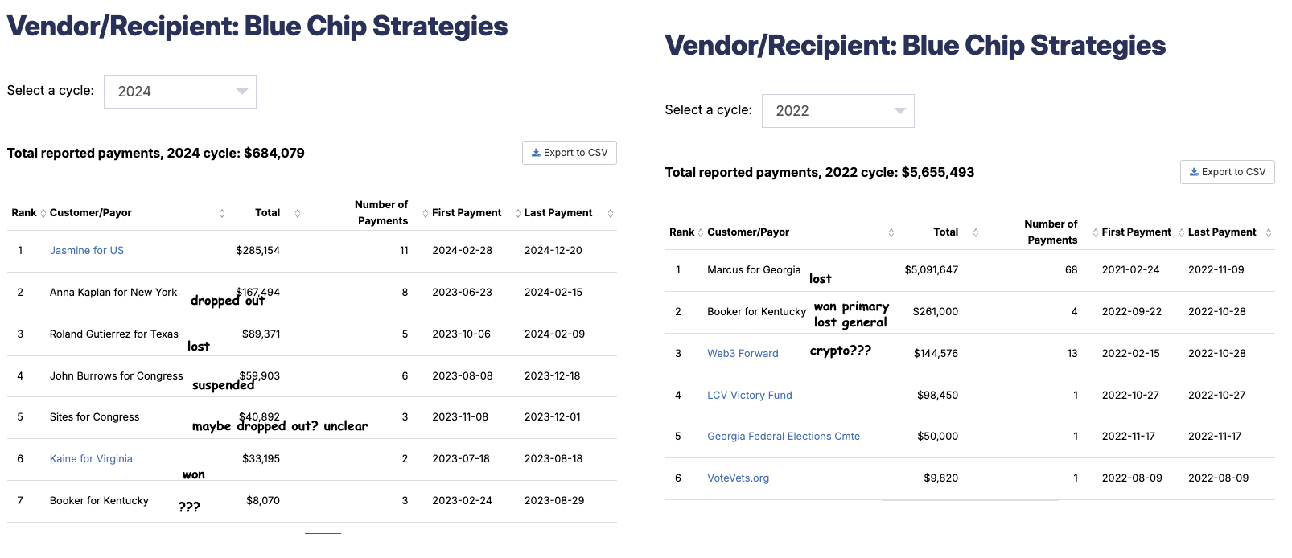Sort 2022 table by Rank icon
This screenshot has height=558, width=1292.
click(701, 233)
